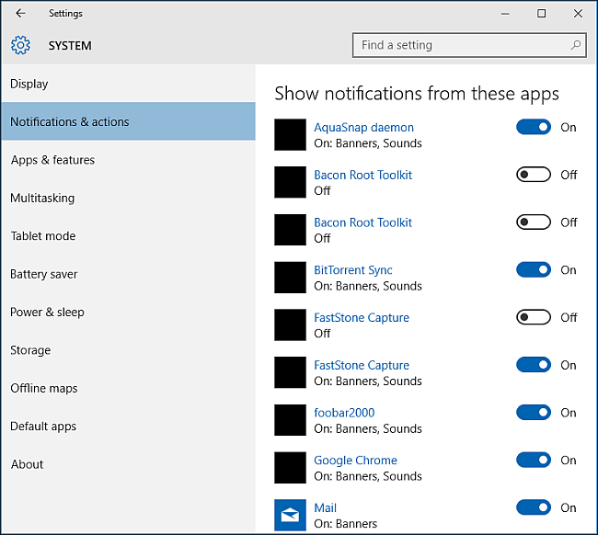The height and width of the screenshot is (535, 598).
Task: Turn off foobar2000 notifications toggle
Action: point(534,412)
